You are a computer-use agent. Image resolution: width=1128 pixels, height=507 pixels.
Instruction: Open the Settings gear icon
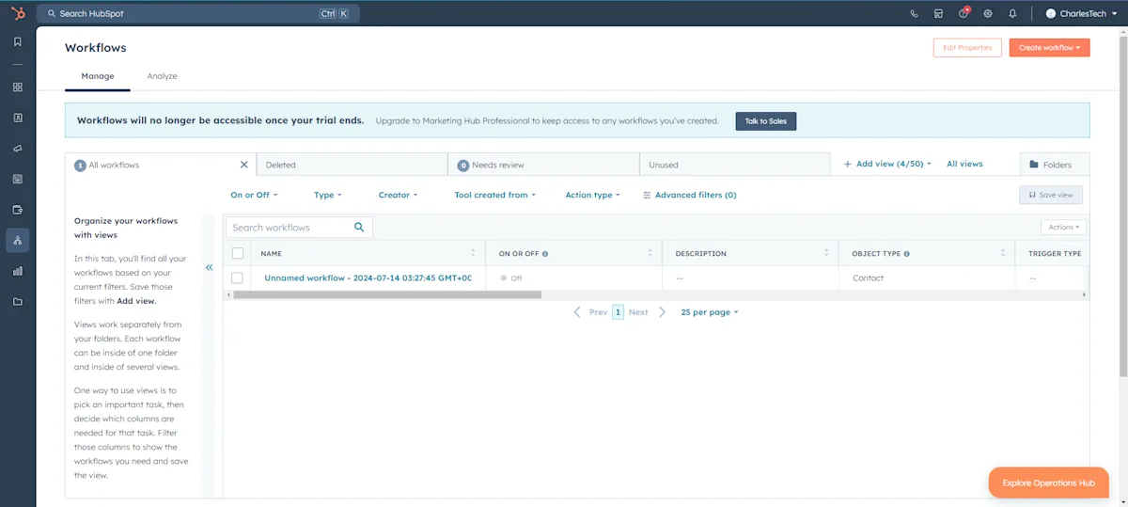click(x=988, y=13)
